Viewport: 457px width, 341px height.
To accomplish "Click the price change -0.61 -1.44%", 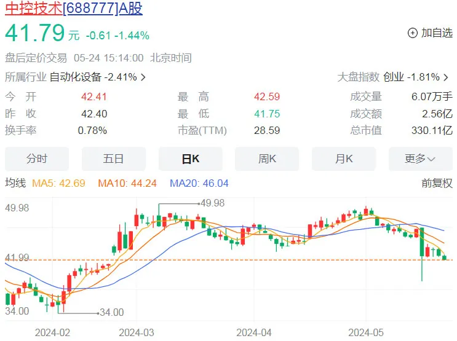I will (117, 36).
